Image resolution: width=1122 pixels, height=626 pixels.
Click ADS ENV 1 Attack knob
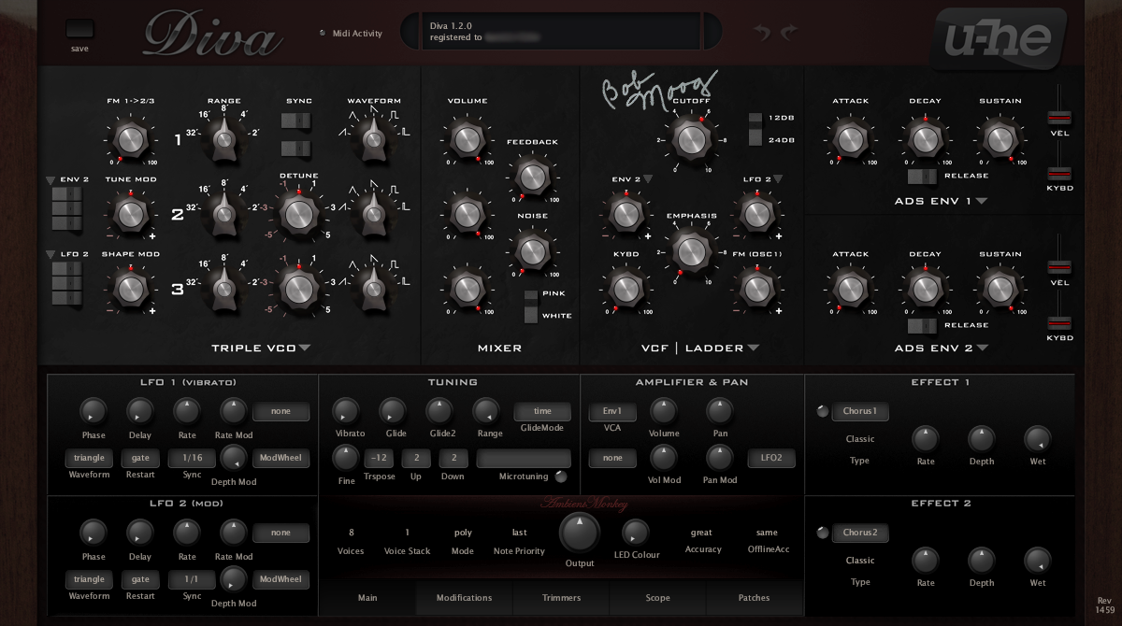[x=849, y=139]
